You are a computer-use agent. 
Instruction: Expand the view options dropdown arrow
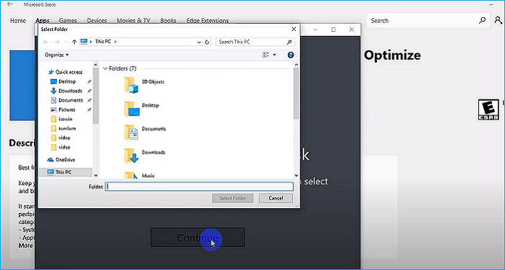click(x=274, y=55)
